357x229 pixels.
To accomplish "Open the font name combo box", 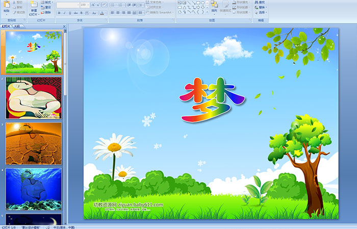I will click(68, 5).
